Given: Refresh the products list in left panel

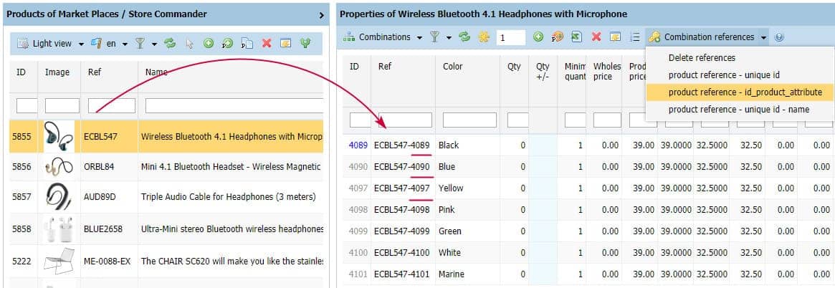Looking at the screenshot, I should tap(170, 44).
